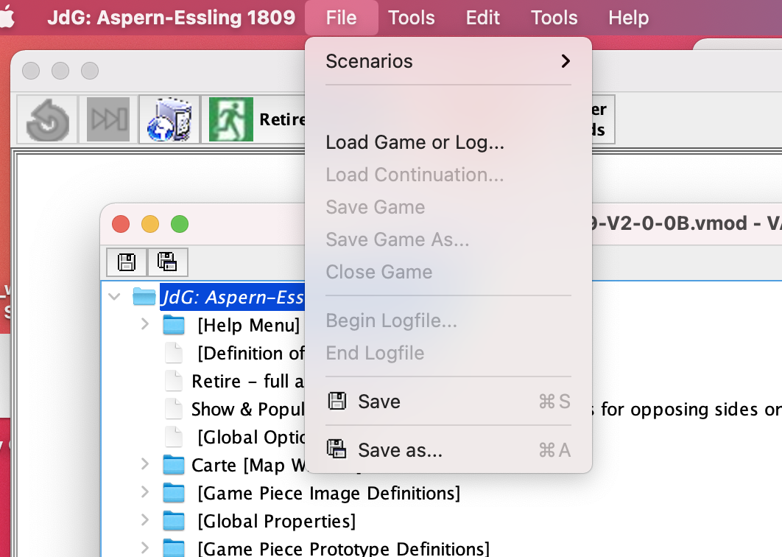Click the Save floppy icon in editor toolbar
This screenshot has height=557, width=782.
click(x=126, y=262)
